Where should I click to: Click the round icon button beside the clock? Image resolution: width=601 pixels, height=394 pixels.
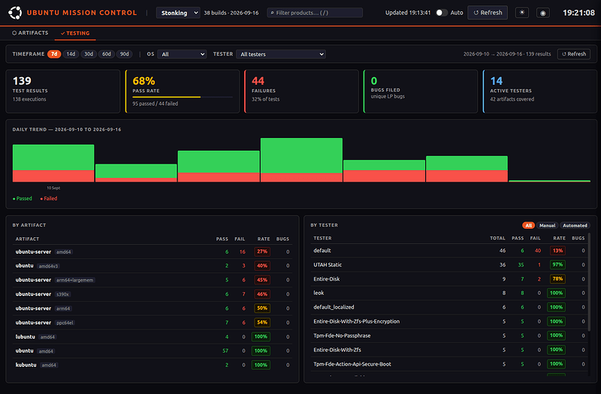tap(542, 13)
